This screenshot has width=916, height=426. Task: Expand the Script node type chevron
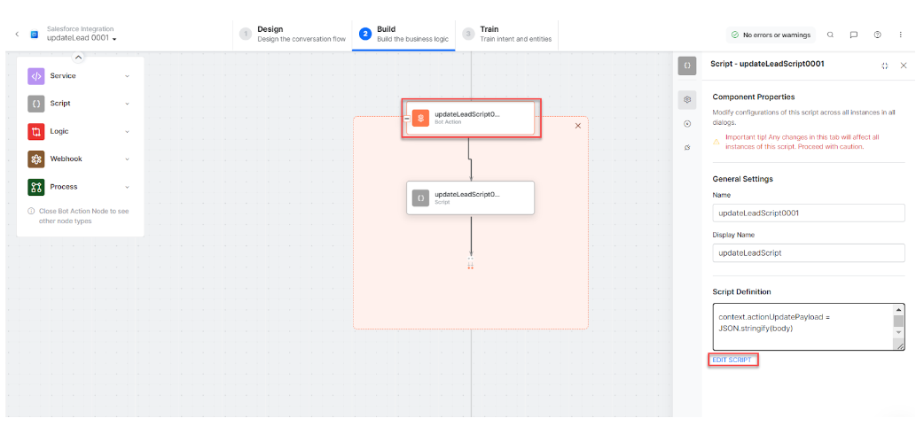coord(127,104)
